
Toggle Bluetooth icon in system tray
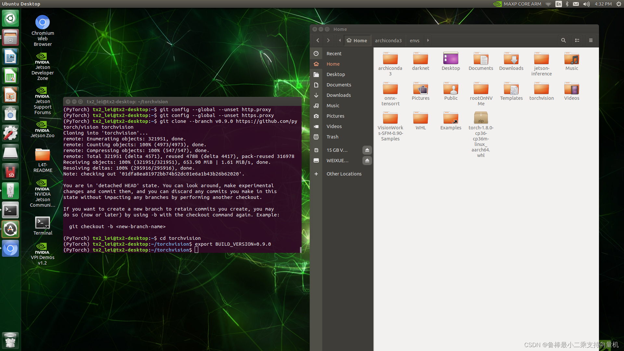567,4
